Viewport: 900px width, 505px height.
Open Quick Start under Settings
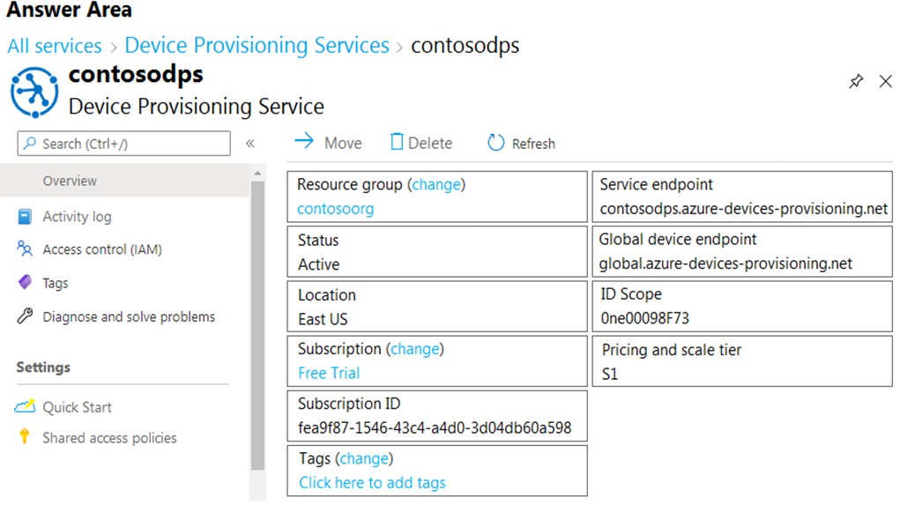click(77, 407)
